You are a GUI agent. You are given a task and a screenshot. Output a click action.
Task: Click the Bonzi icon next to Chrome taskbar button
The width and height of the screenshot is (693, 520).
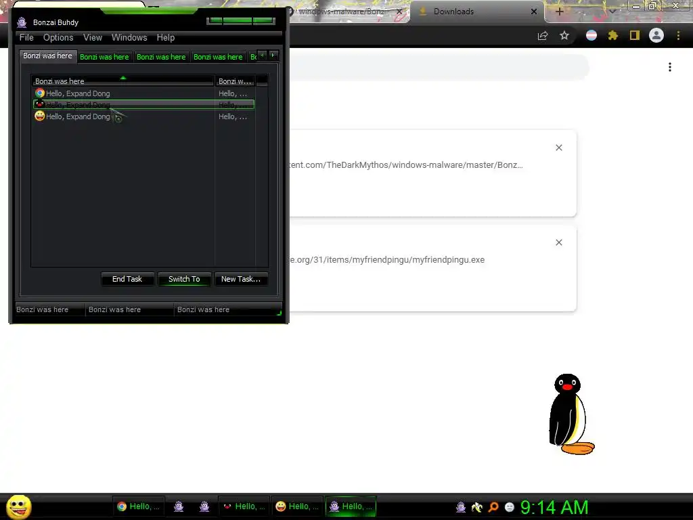pos(179,506)
